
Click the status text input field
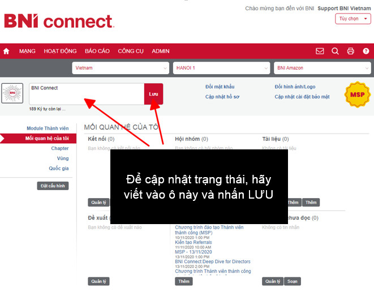click(x=87, y=94)
